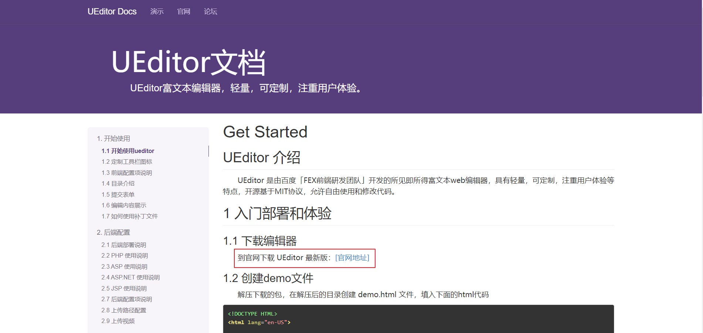
Task: Open 2.3 ASP 使用说明
Action: tap(124, 266)
